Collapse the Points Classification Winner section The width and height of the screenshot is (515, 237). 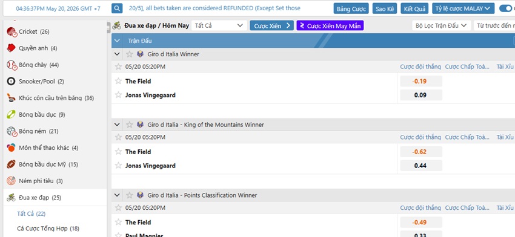coord(117,195)
